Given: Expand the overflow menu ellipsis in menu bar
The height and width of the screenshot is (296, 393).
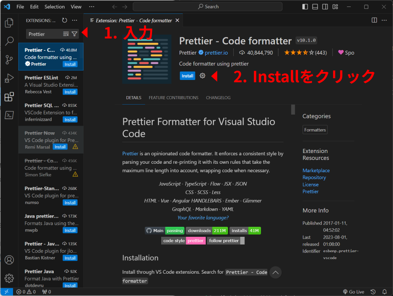Looking at the screenshot, I should point(92,7).
